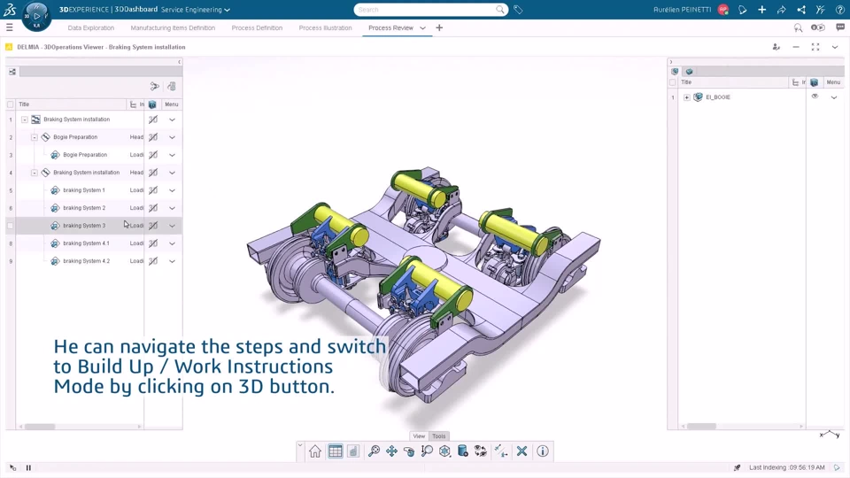850x478 pixels.
Task: Open the Help question mark icon
Action: [839, 9]
